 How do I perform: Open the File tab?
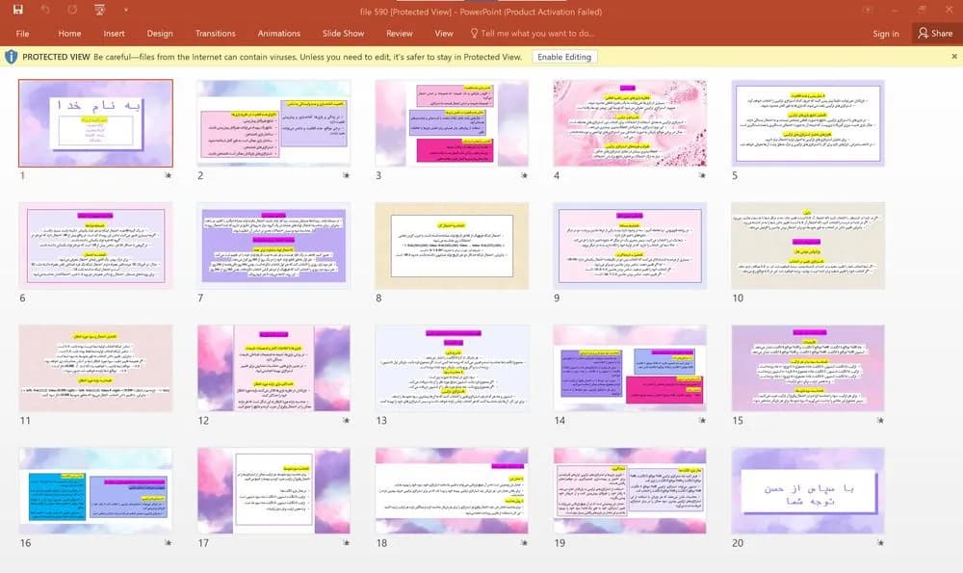(x=23, y=34)
